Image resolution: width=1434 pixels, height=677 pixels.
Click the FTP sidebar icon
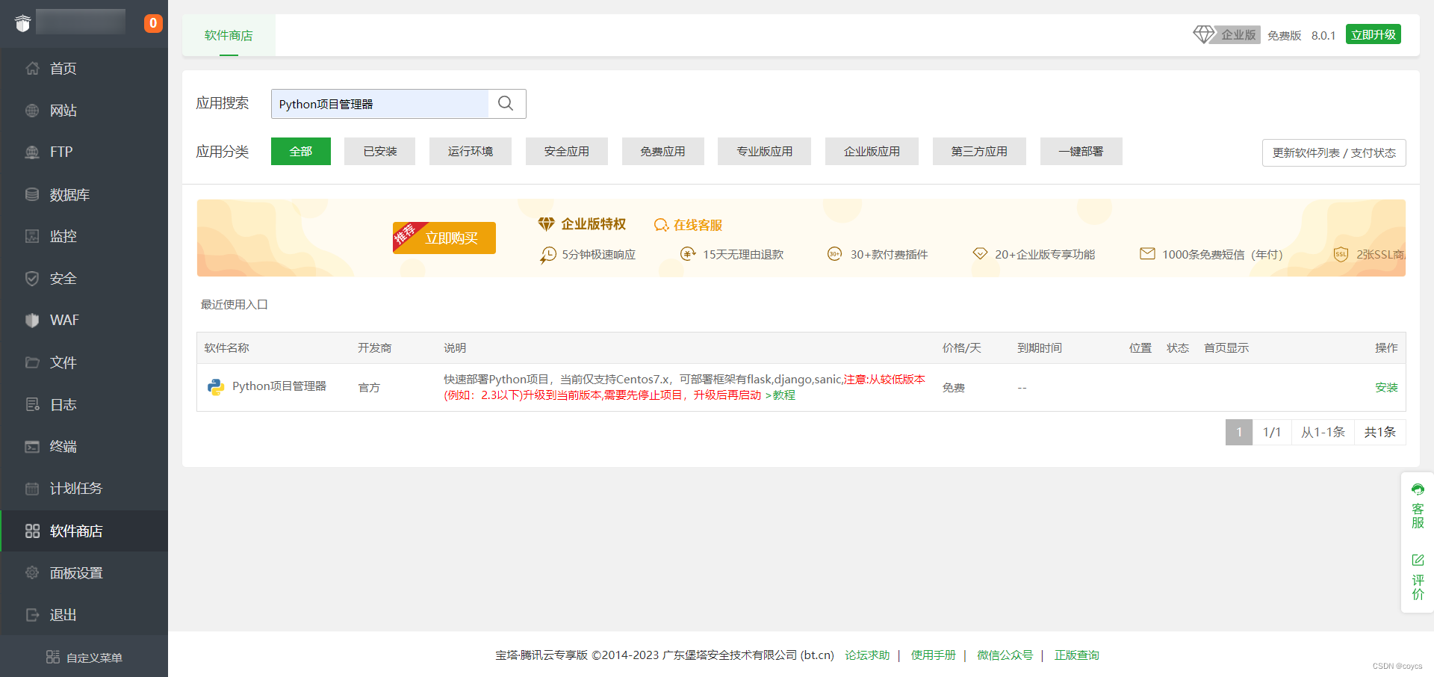pyautogui.click(x=32, y=152)
